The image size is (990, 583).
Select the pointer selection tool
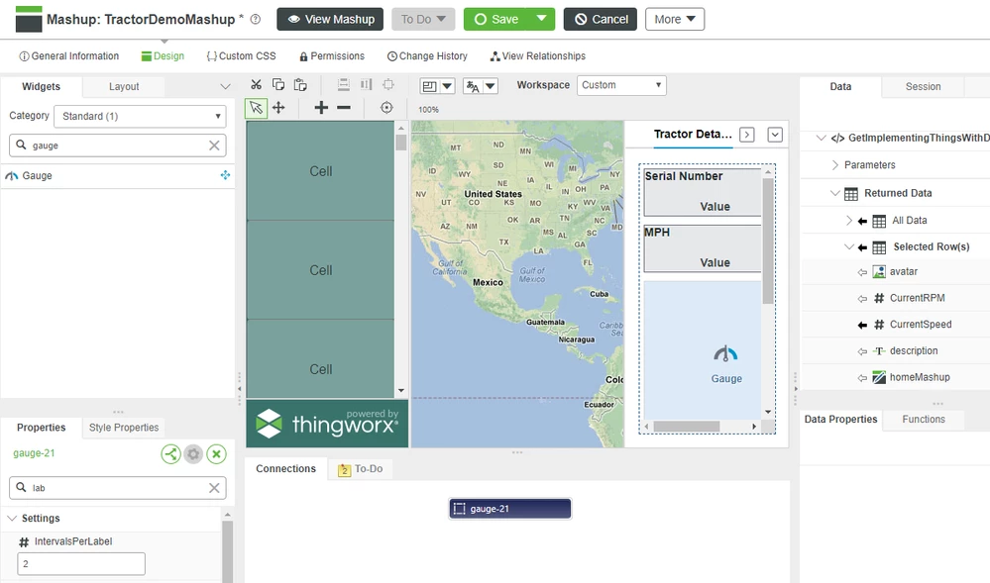click(256, 108)
